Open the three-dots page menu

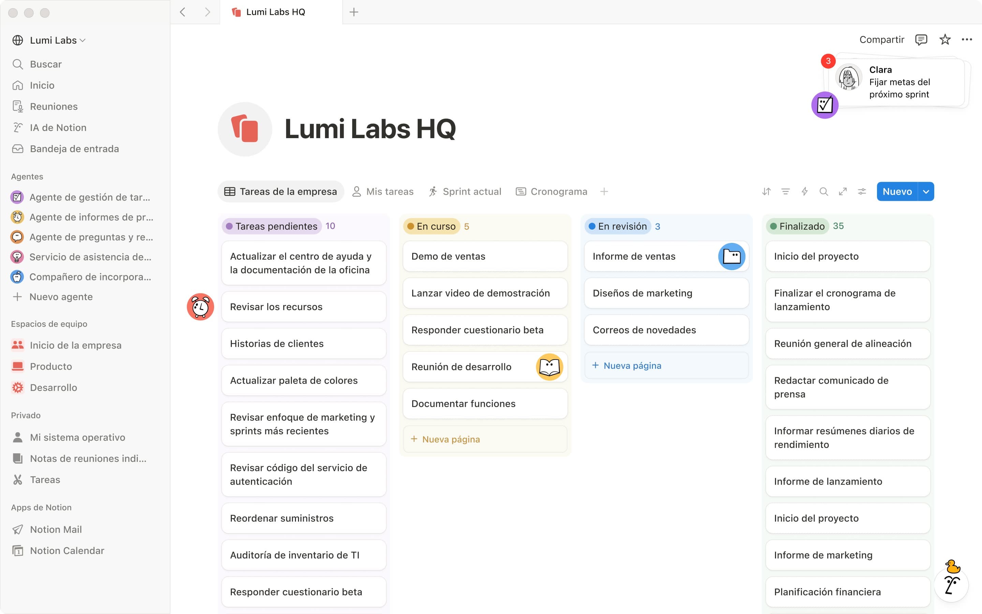pyautogui.click(x=967, y=40)
